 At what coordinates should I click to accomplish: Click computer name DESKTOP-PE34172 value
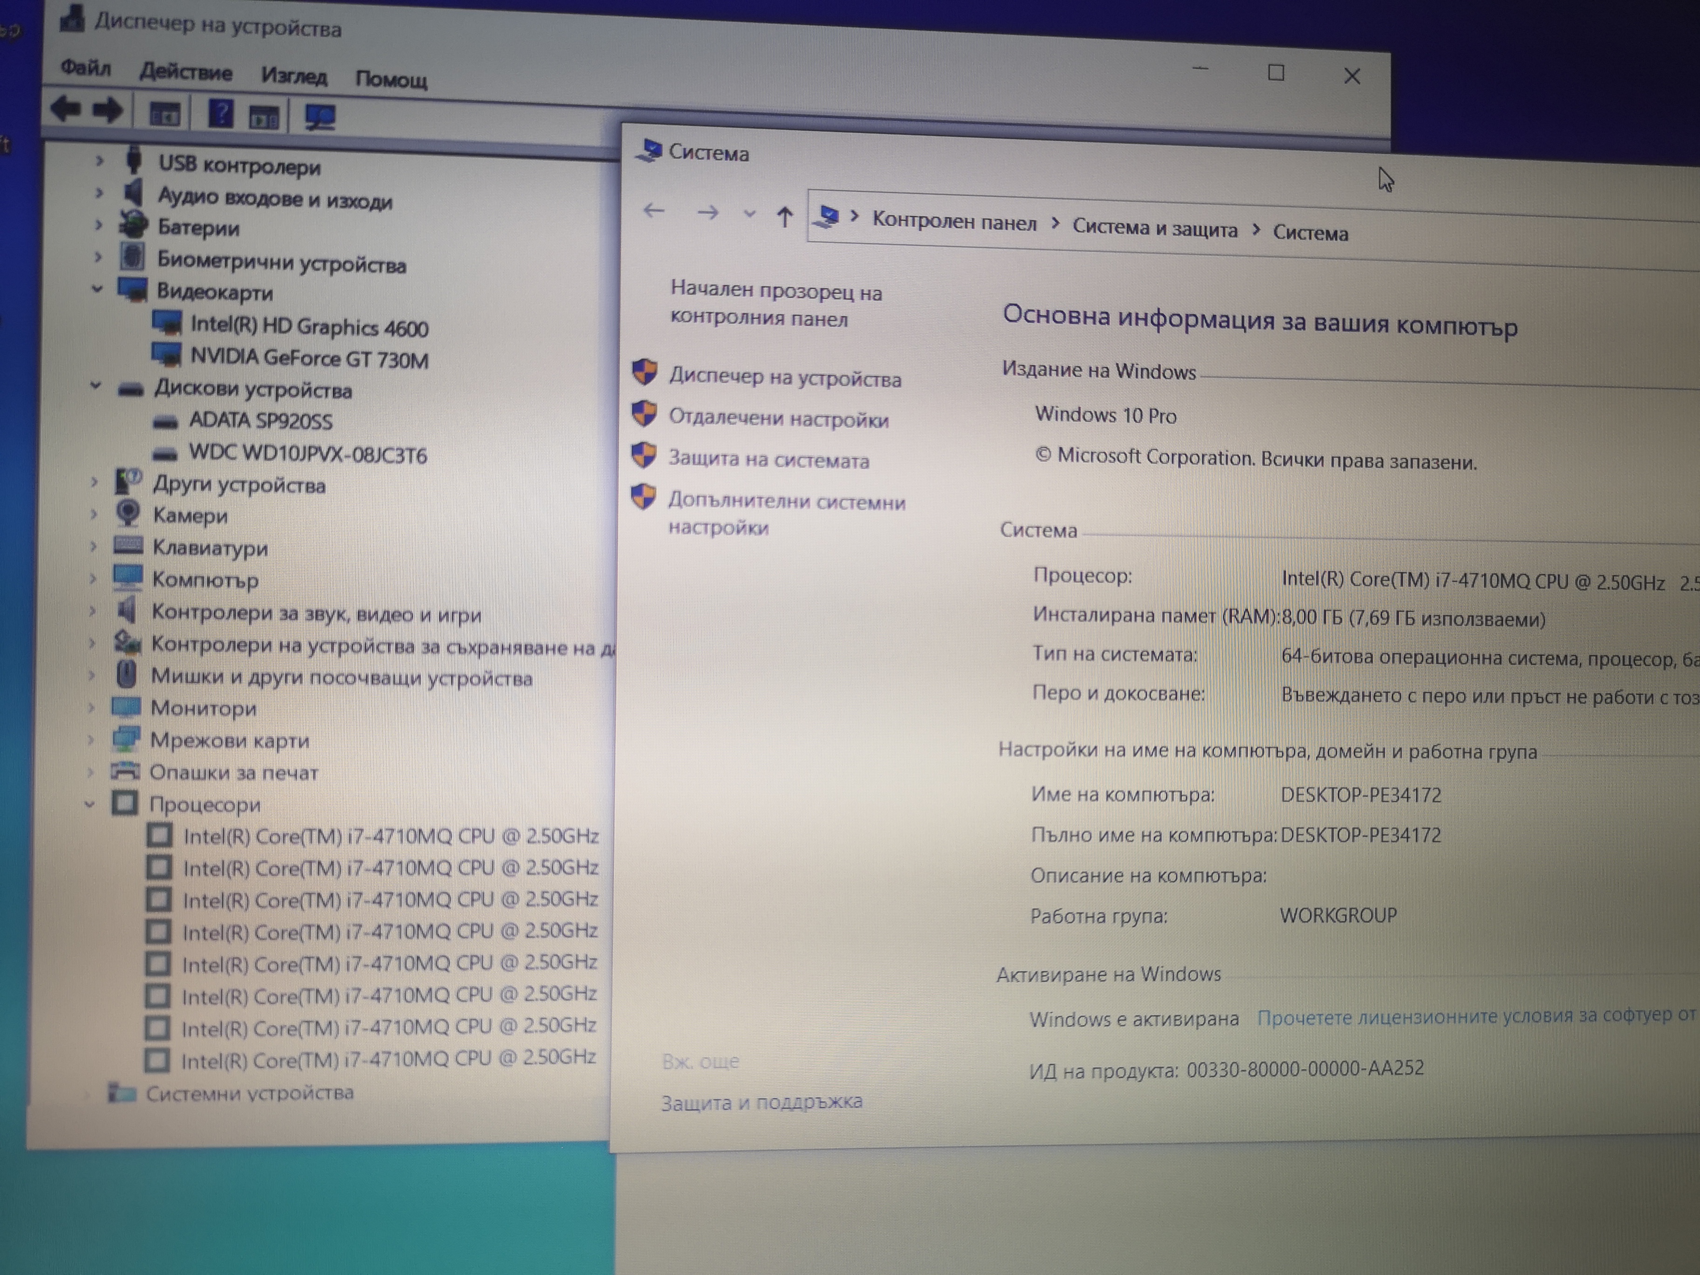[1360, 795]
